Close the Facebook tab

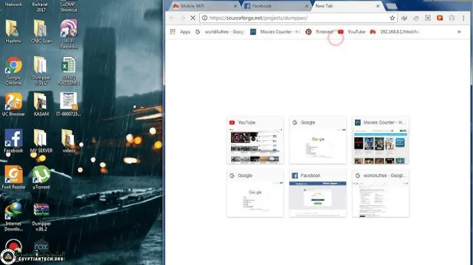tap(306, 6)
